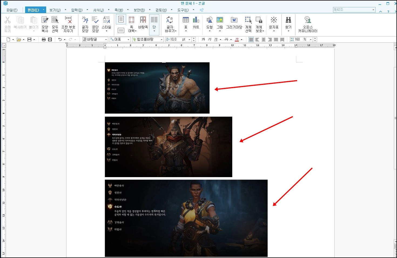Open 오피스 커뮤니케이터

tap(308, 24)
